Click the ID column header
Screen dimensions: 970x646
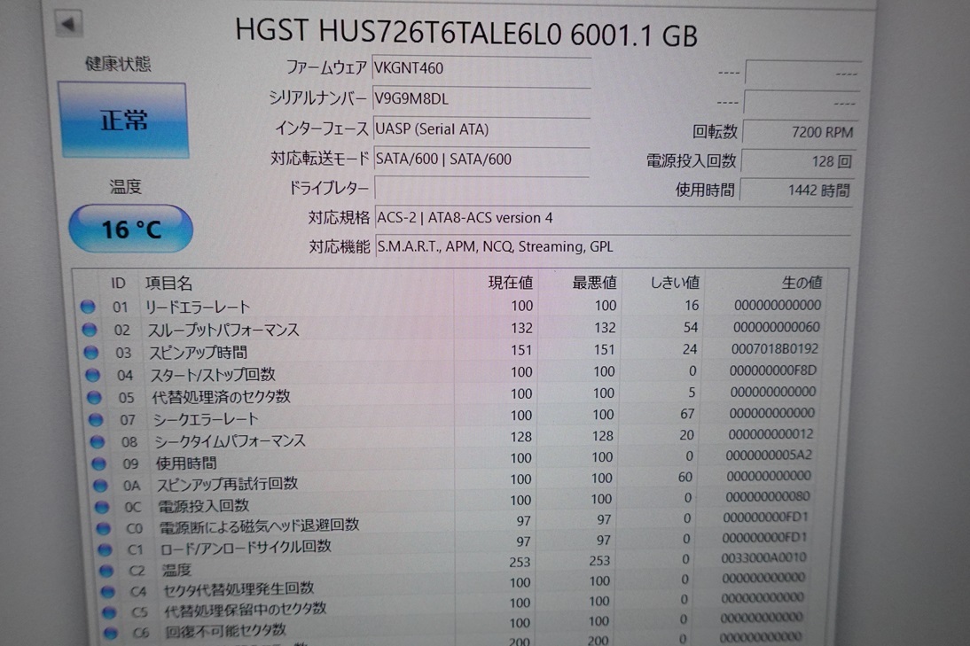click(118, 284)
